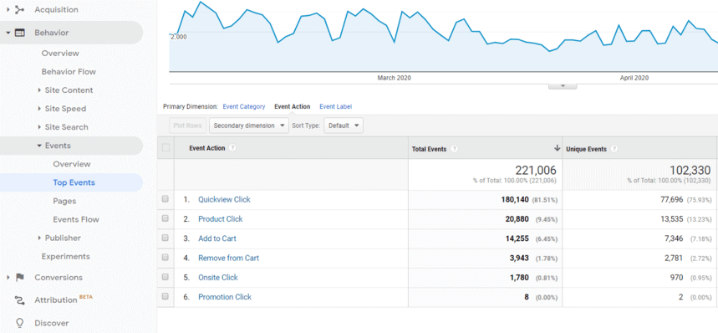Click the 102,330 unique events summary

(690, 171)
